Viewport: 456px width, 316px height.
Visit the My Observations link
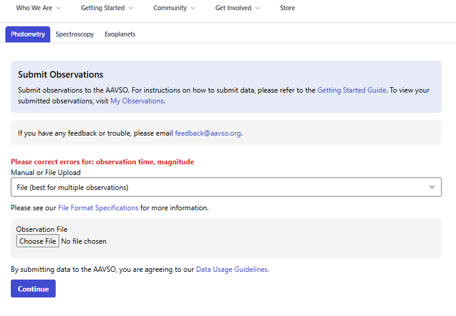point(137,101)
